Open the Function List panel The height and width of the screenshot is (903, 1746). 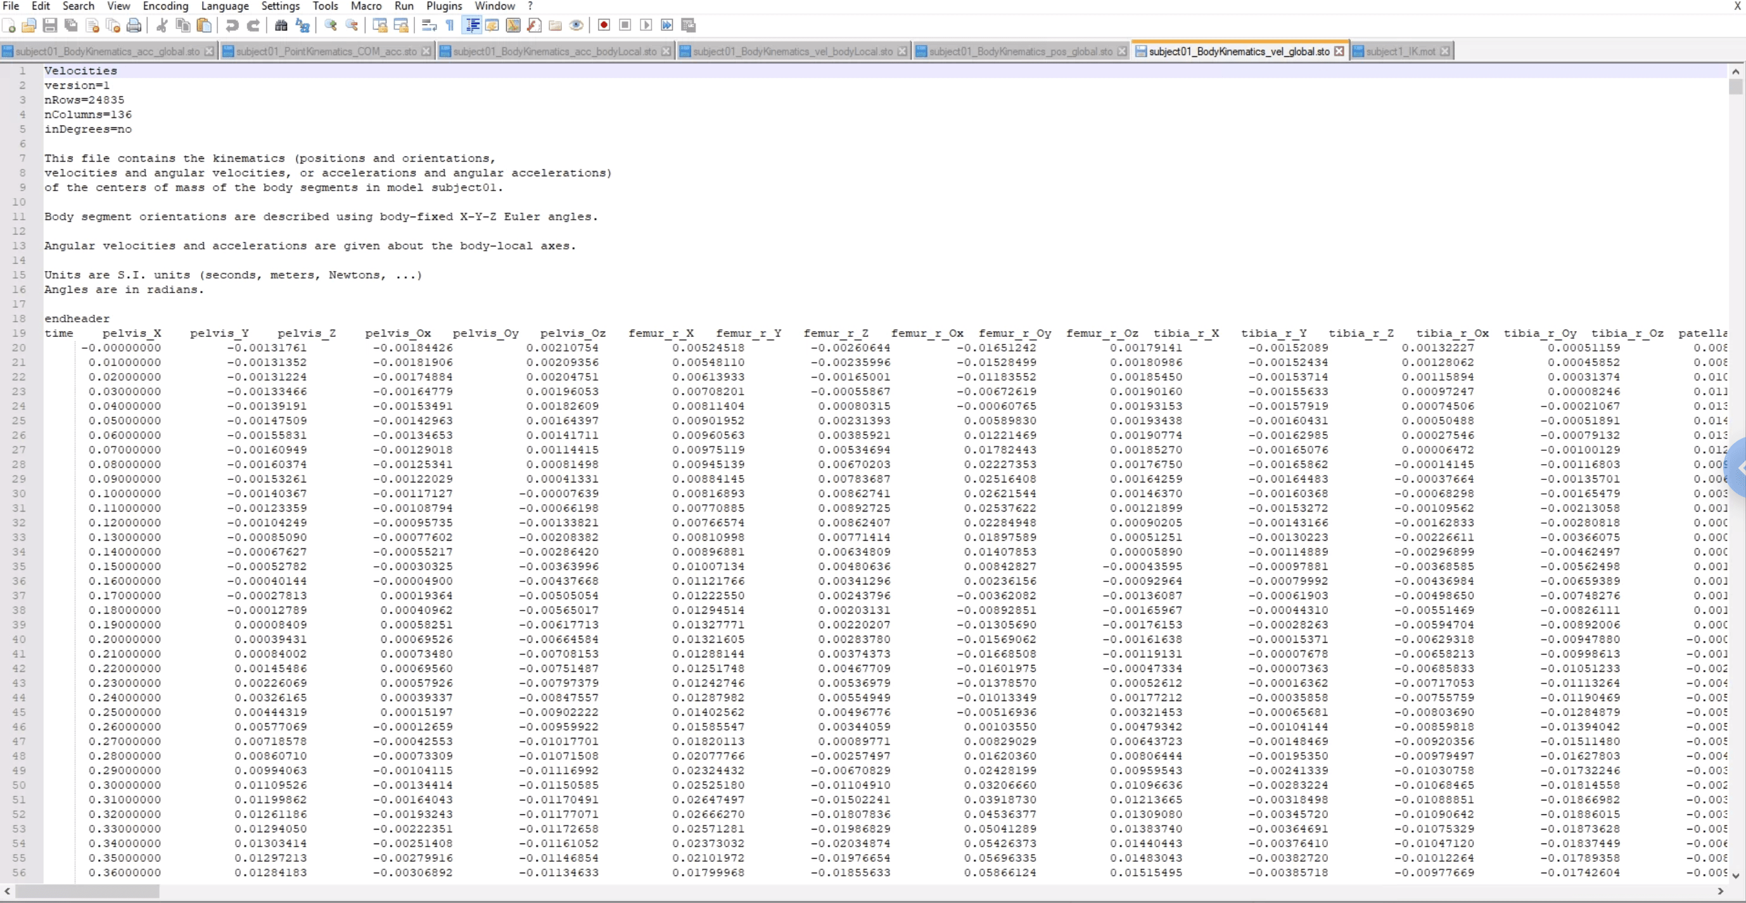point(534,26)
